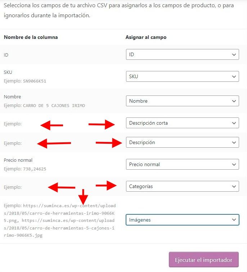247x272 pixels.
Task: Click the Asignar al campo column header
Action: point(146,37)
